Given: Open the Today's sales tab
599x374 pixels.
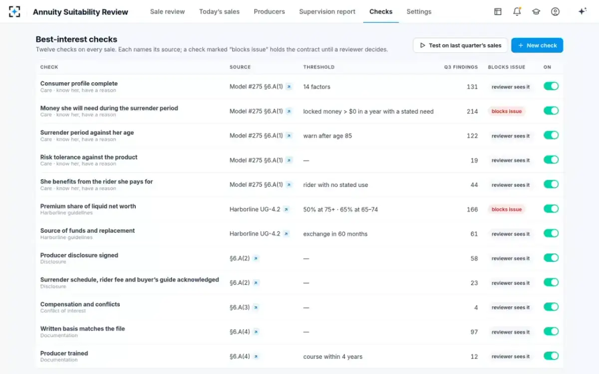Looking at the screenshot, I should pyautogui.click(x=219, y=11).
